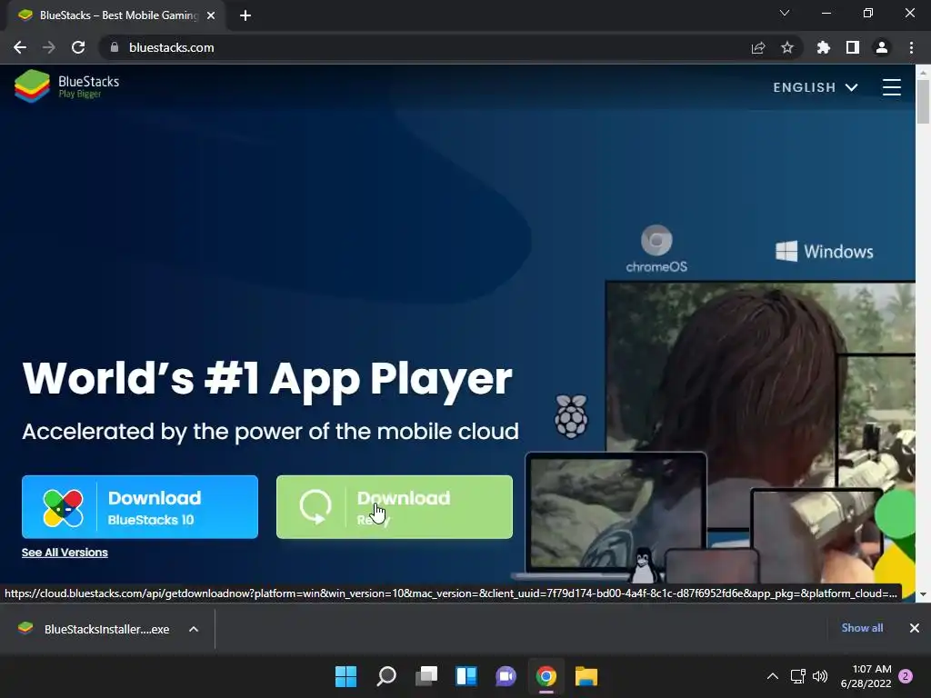Screen dimensions: 931x698
Task: Open the clock showing 1:07 AM
Action: (x=866, y=676)
